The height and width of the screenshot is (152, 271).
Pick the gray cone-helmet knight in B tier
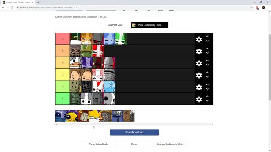point(109,63)
